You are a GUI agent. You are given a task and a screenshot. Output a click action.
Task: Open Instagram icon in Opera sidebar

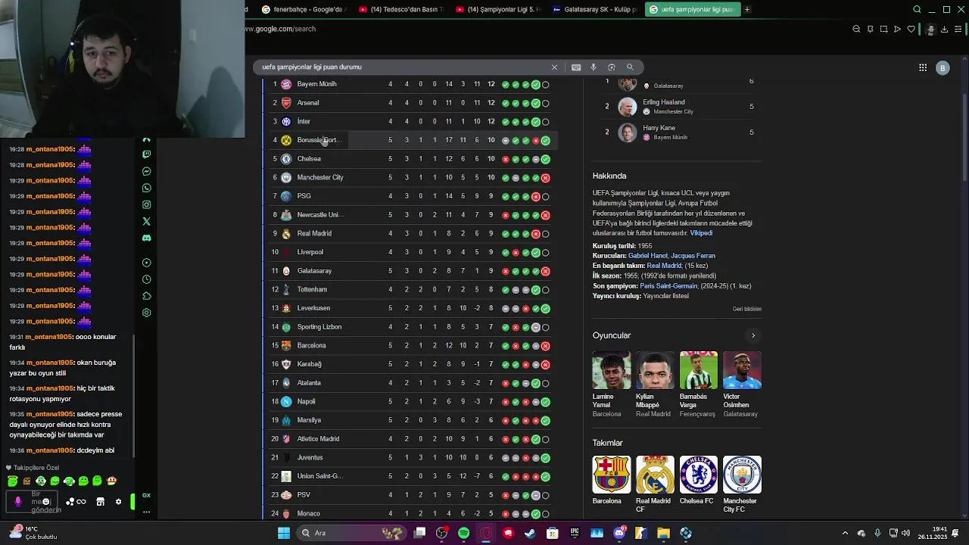tap(146, 204)
